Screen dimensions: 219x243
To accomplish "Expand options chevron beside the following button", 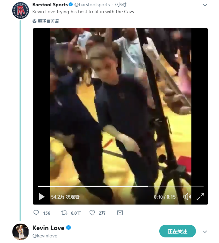I will coord(205,231).
